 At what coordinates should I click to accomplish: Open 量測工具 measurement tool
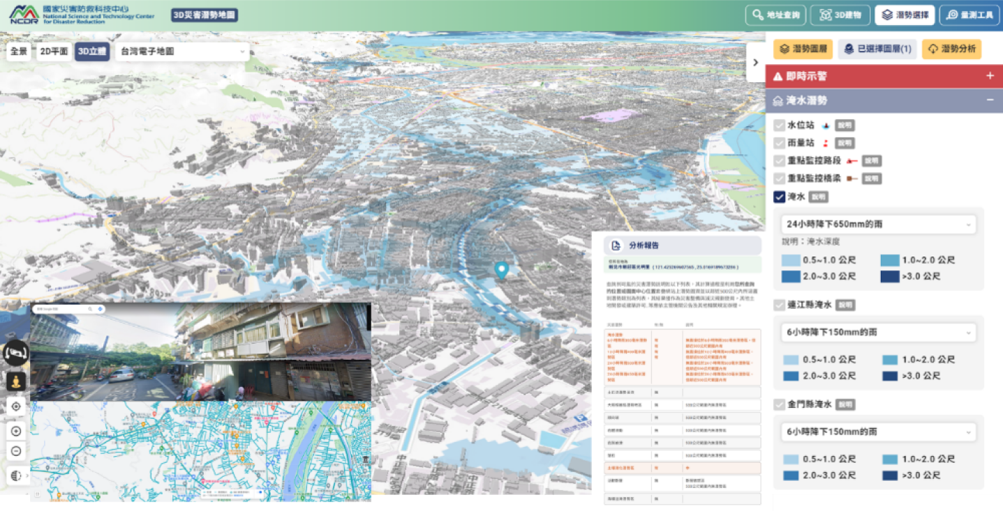(x=969, y=15)
